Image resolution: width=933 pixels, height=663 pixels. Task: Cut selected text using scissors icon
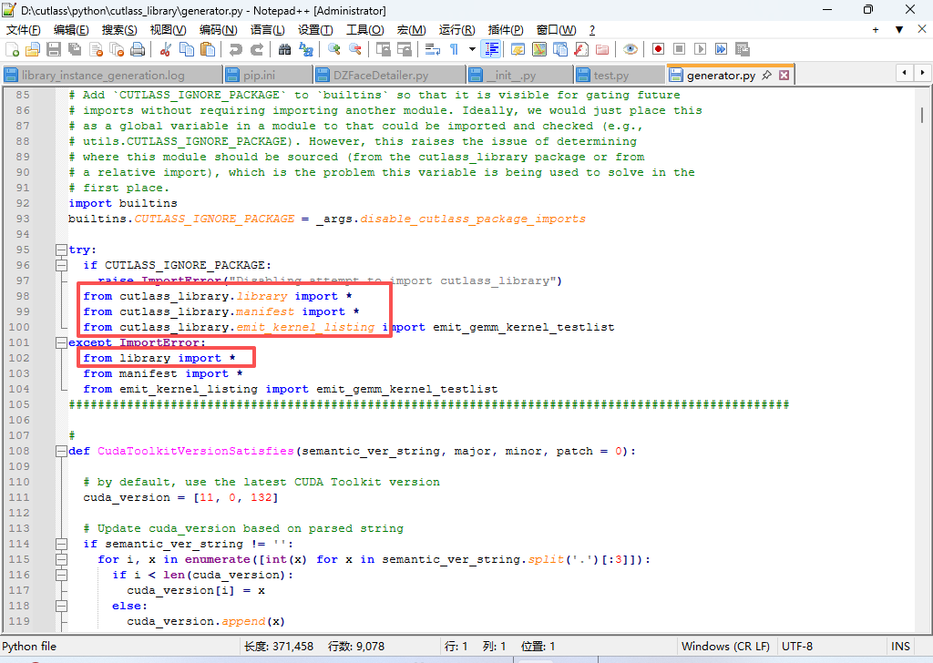pos(165,51)
